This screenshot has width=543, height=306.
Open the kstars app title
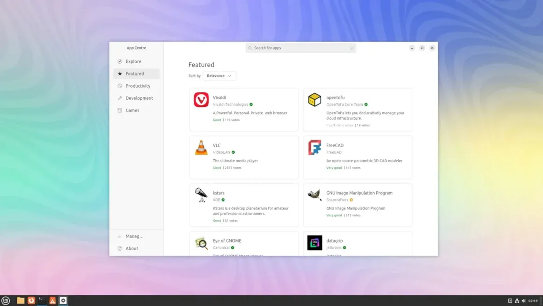(x=219, y=193)
